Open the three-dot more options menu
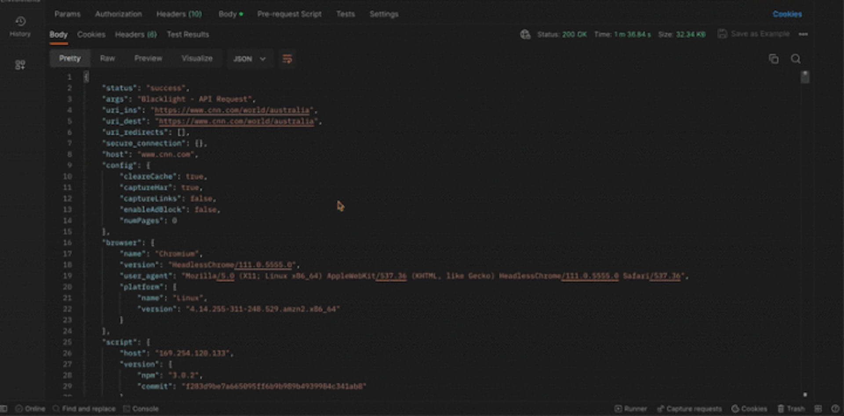This screenshot has height=416, width=844. [x=803, y=34]
